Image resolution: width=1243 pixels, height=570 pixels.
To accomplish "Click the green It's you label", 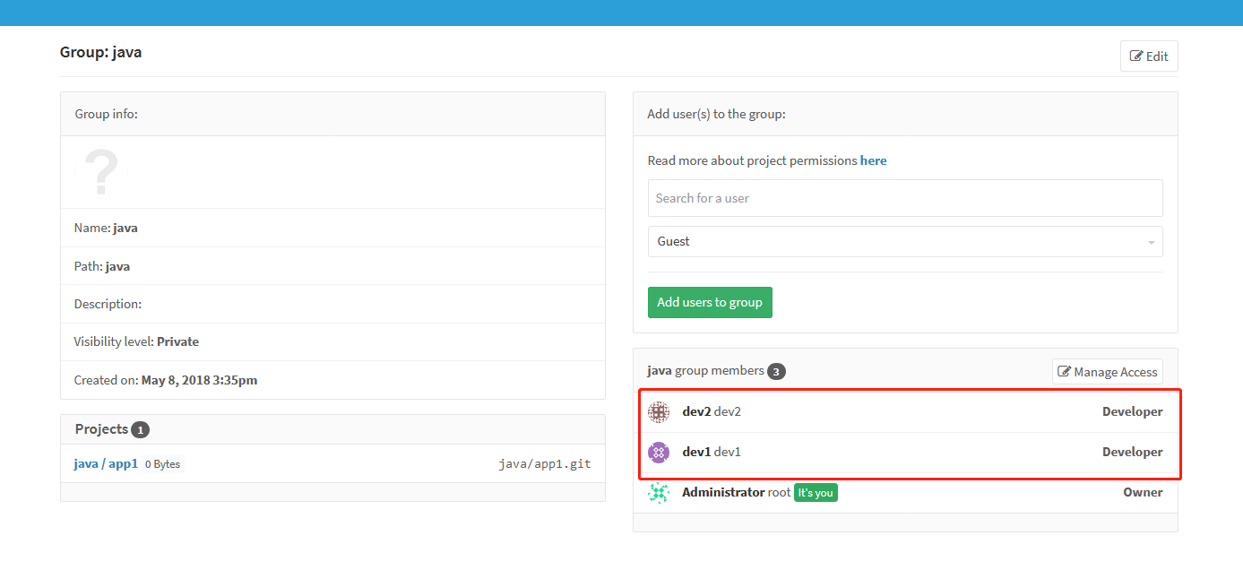I will tap(816, 493).
